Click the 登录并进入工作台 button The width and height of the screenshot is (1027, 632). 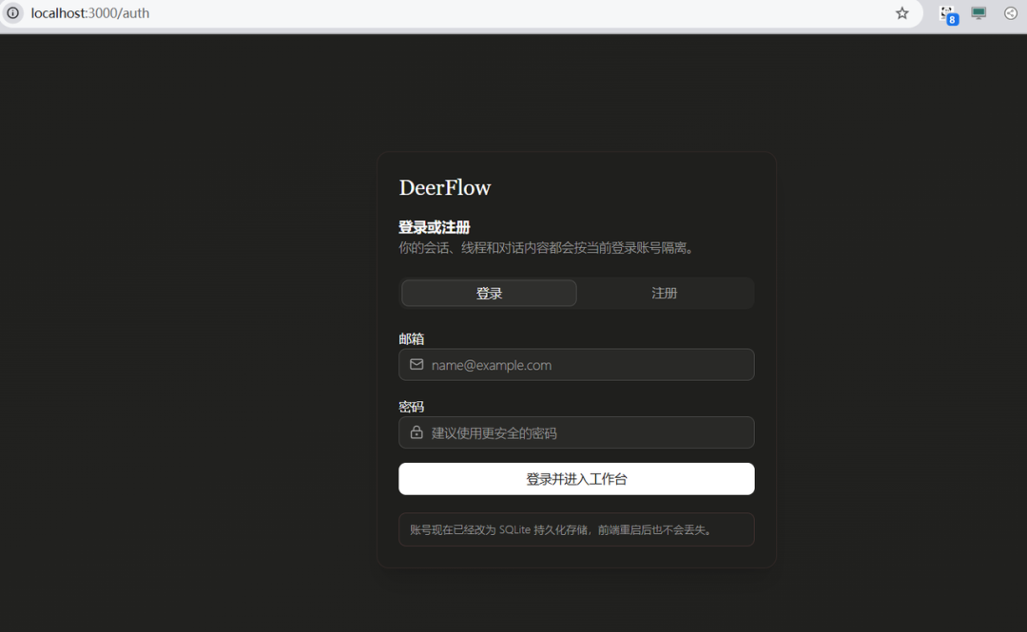coord(576,479)
